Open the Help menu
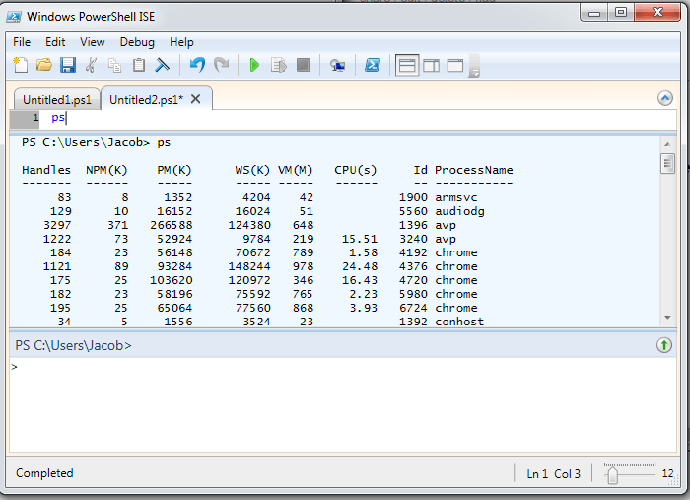Viewport: 690px width, 502px height. [181, 42]
